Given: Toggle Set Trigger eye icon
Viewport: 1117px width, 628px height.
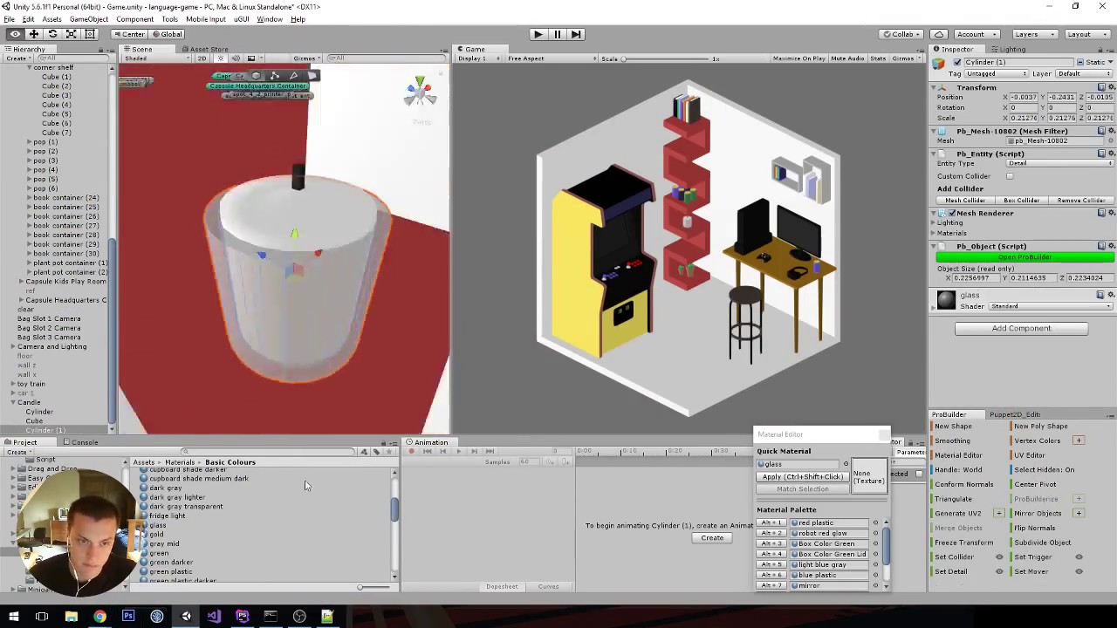Looking at the screenshot, I should [1079, 557].
